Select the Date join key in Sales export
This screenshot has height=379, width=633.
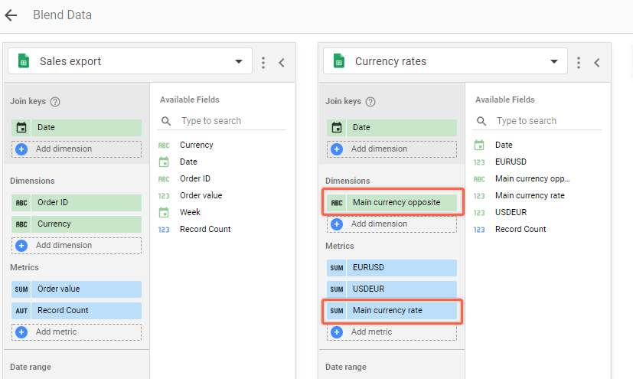tap(77, 128)
